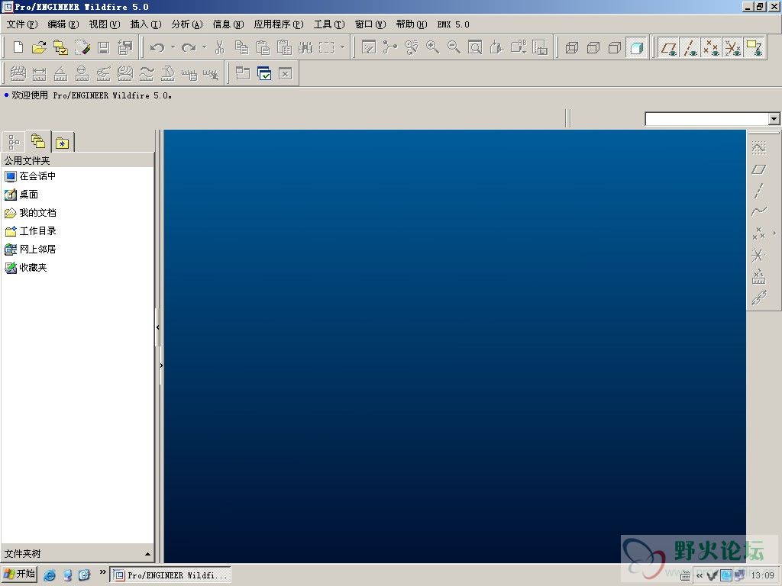Switch to Shading display mode
Image resolution: width=782 pixels, height=586 pixels.
pyautogui.click(x=636, y=47)
